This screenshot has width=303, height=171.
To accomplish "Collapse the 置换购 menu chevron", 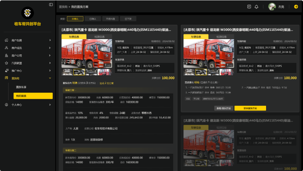I will 50,78.
